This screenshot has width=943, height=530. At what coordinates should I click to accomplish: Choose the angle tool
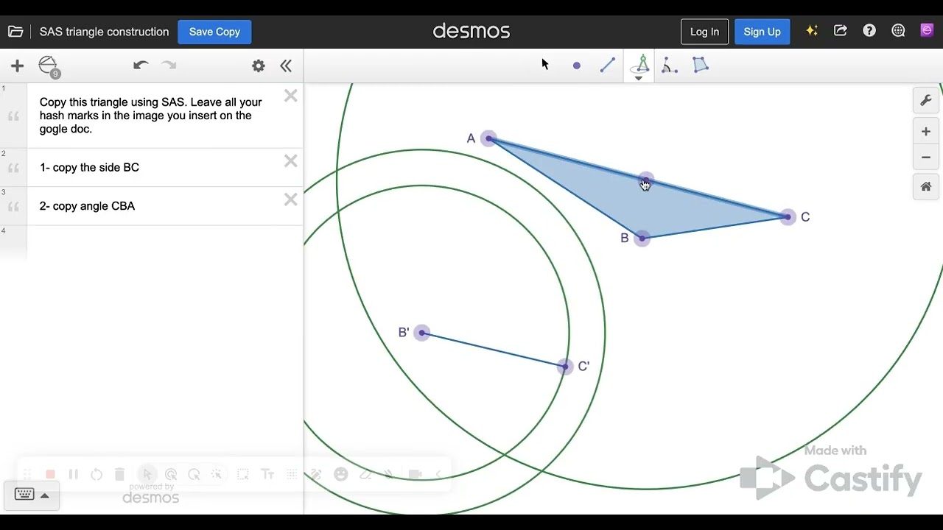click(669, 66)
